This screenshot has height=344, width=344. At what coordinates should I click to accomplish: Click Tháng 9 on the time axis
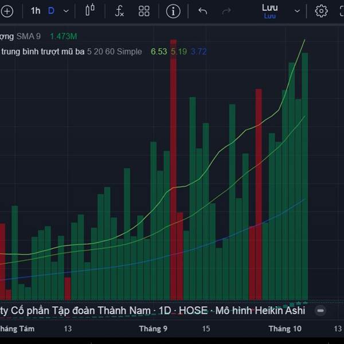[x=153, y=329]
